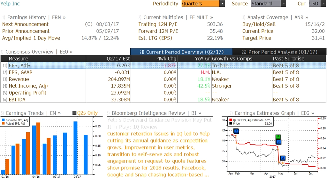Viewport: 327px width, 179px height.
Task: Switch to Current Period Overview (Q2/17) tab
Action: click(x=181, y=52)
